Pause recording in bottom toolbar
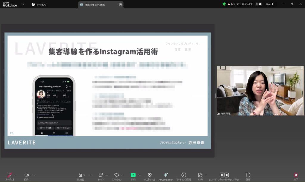The width and height of the screenshot is (305, 182). tap(222, 175)
